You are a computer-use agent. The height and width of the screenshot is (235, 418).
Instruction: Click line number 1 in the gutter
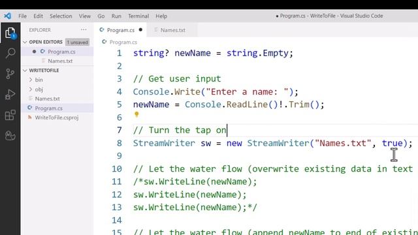click(x=119, y=53)
